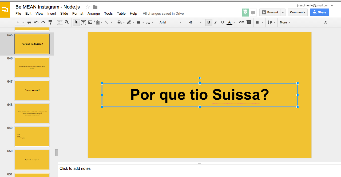The height and width of the screenshot is (177, 341).
Task: Open the View menu
Action: pyautogui.click(x=39, y=13)
